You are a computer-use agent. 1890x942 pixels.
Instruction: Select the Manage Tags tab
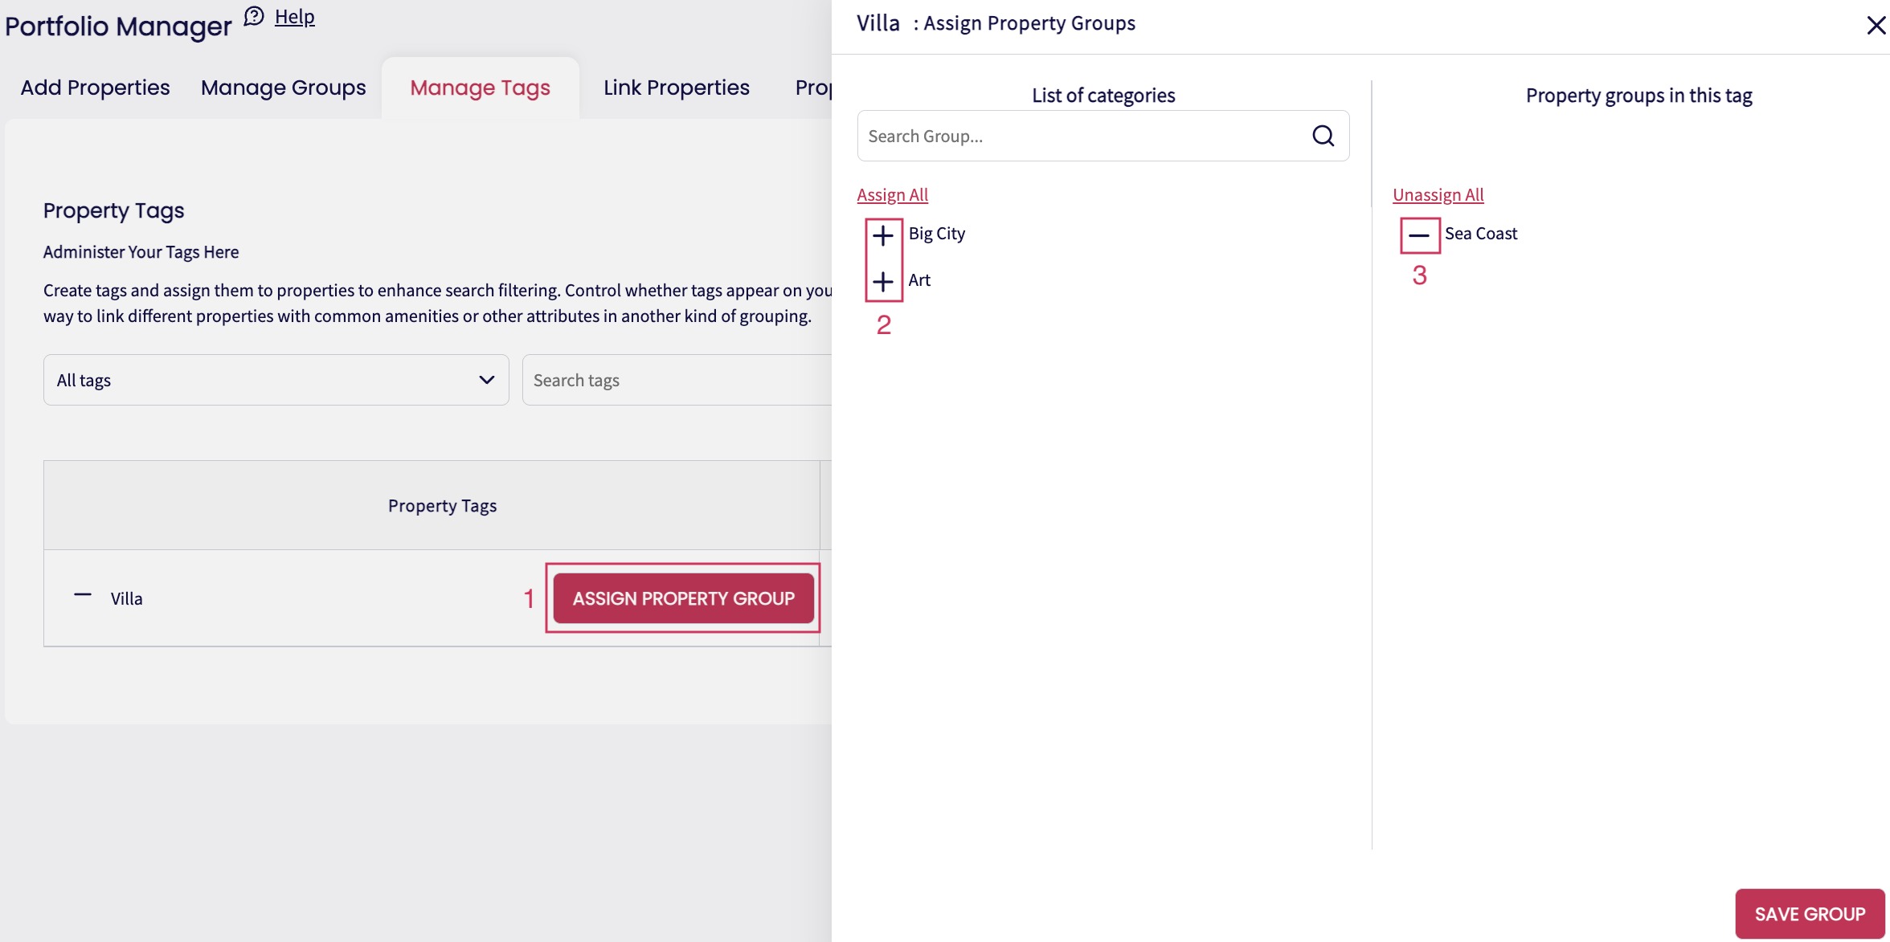coord(480,88)
